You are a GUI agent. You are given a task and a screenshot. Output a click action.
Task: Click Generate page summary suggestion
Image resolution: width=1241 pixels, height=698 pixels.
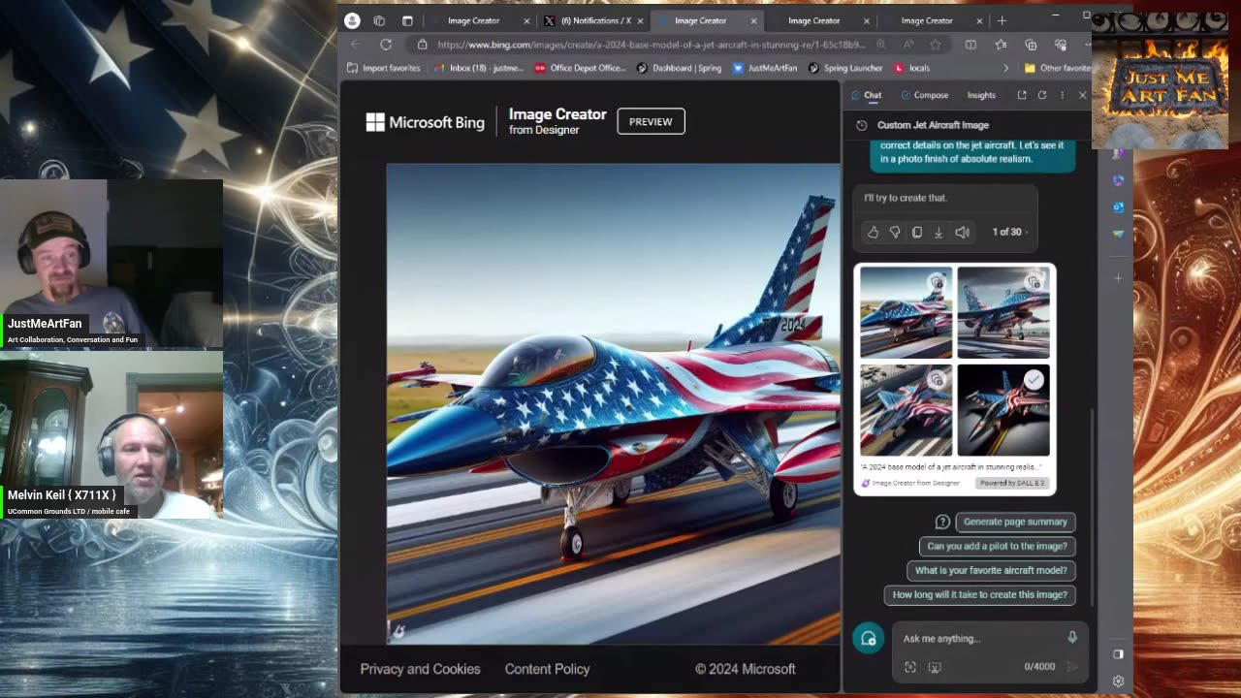point(1015,522)
